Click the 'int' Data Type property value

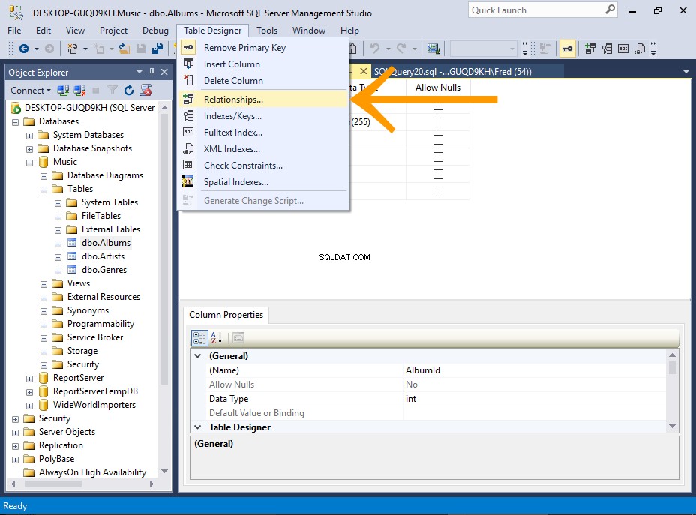tap(410, 398)
